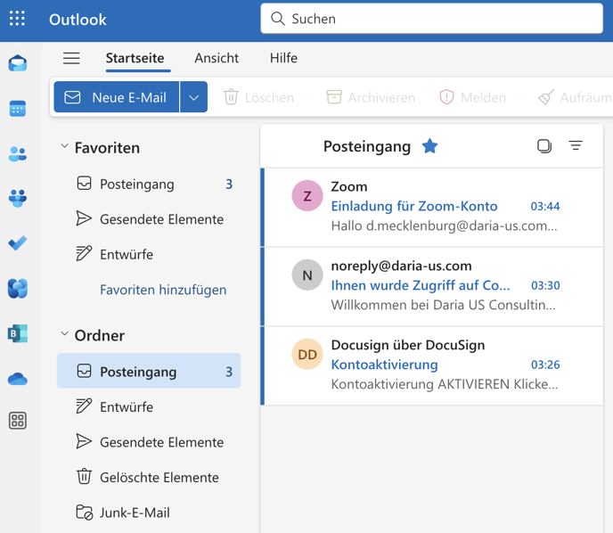Click the Posteingang list header title
The height and width of the screenshot is (533, 613).
(x=367, y=147)
